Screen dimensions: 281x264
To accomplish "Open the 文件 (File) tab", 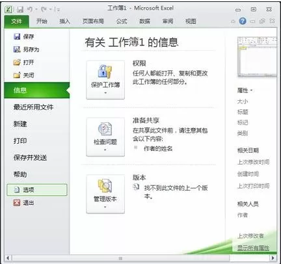I will (16, 21).
